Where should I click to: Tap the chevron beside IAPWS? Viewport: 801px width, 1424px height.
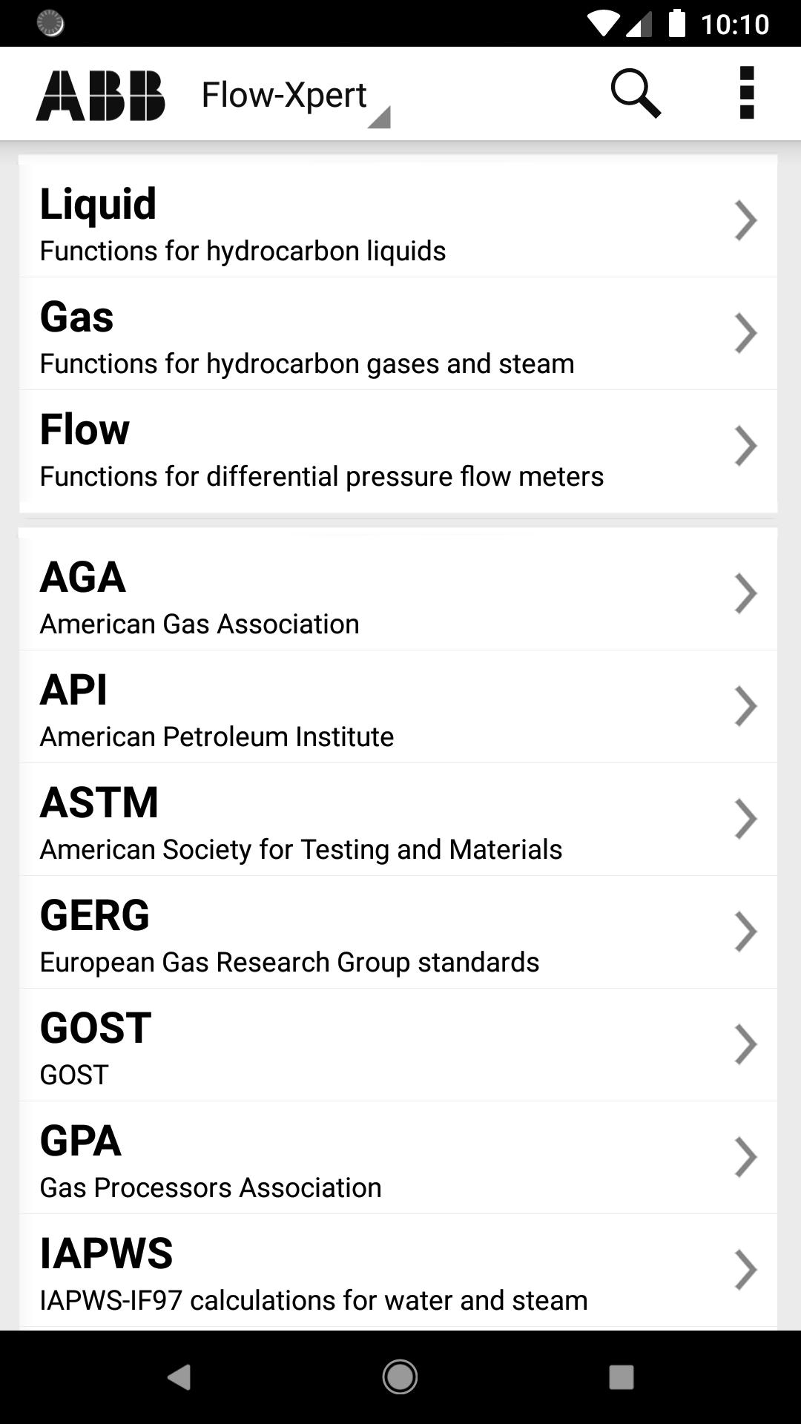click(x=745, y=1270)
